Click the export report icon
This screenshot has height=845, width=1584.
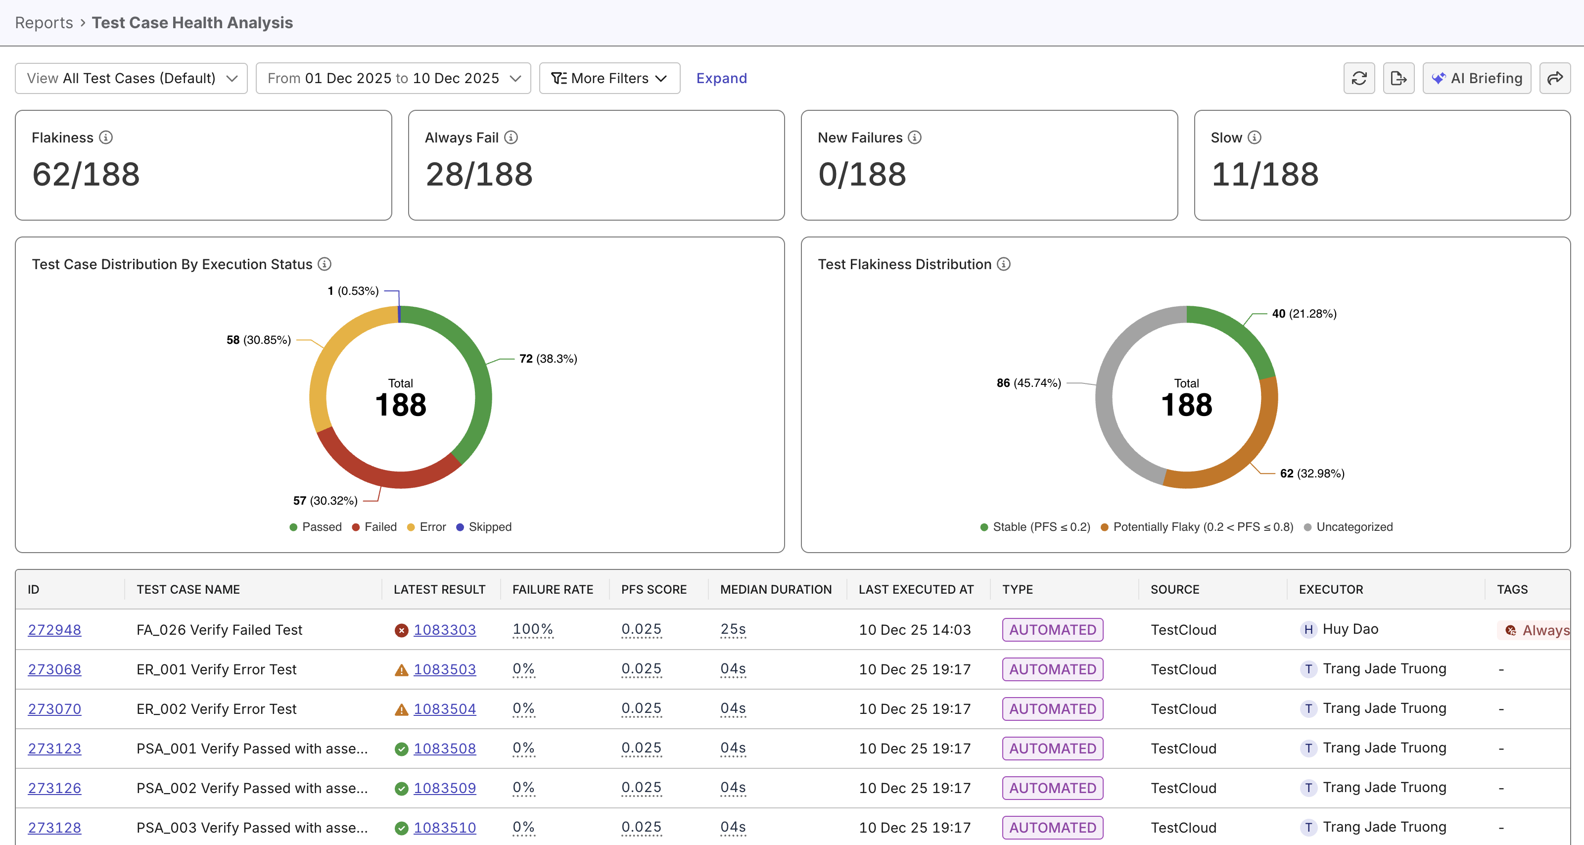[1398, 78]
